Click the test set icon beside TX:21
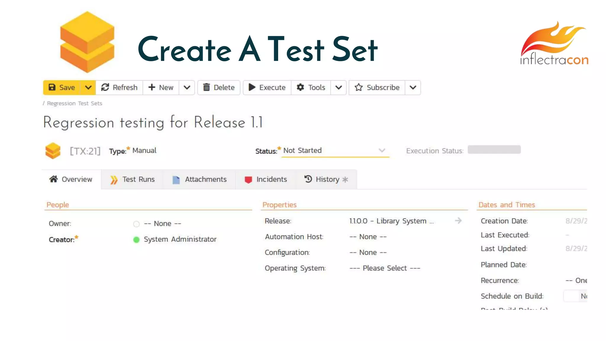The width and height of the screenshot is (606, 341). tap(53, 151)
